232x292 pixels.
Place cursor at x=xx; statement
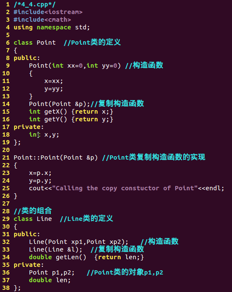pyautogui.click(x=54, y=81)
